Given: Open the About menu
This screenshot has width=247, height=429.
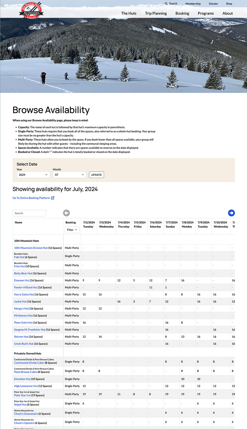Looking at the screenshot, I should (228, 13).
